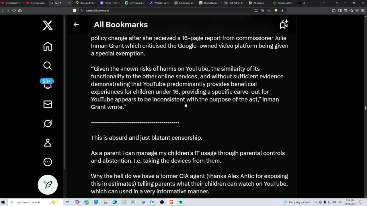Click the page vertical scrollbar thumb
Viewport: 367px width, 206px height.
365,108
